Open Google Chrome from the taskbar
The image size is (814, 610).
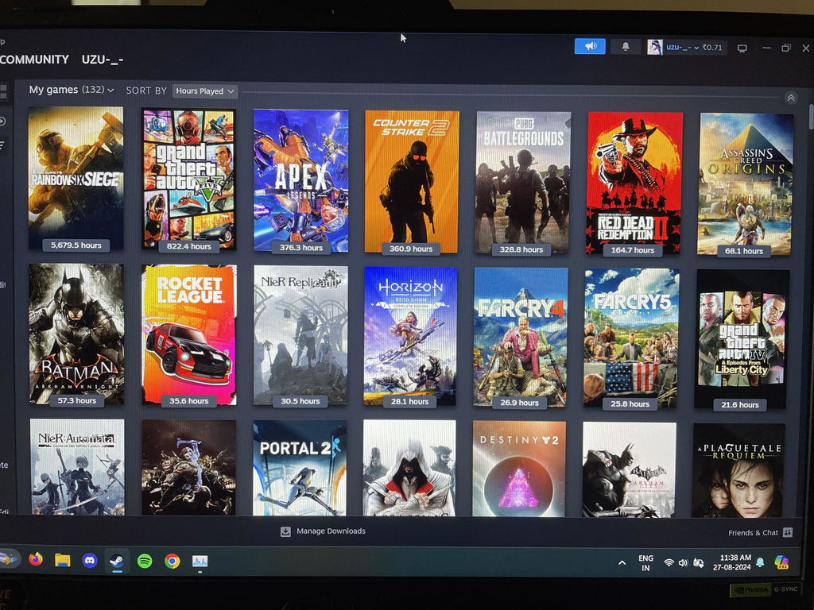click(172, 562)
